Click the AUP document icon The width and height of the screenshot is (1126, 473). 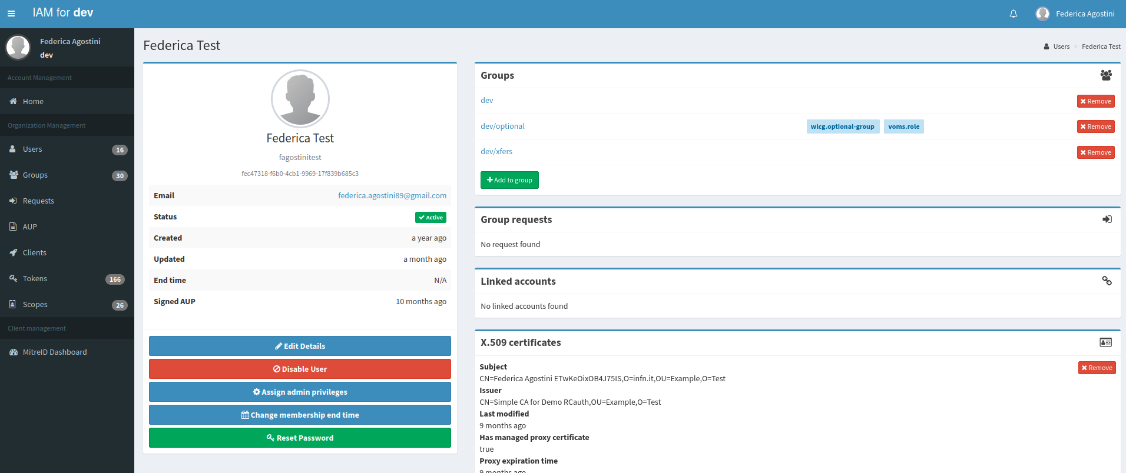[12, 226]
